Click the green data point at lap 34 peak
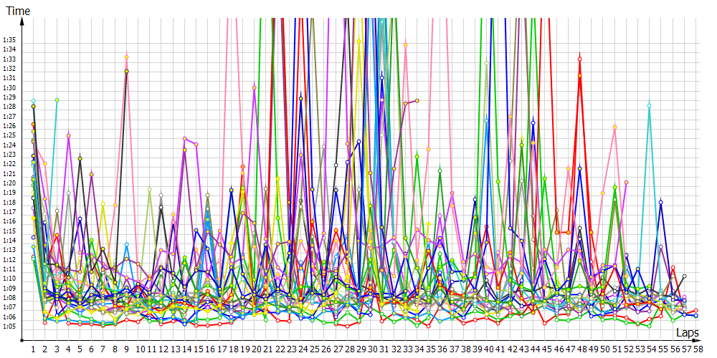This screenshot has width=717, height=358. (417, 156)
